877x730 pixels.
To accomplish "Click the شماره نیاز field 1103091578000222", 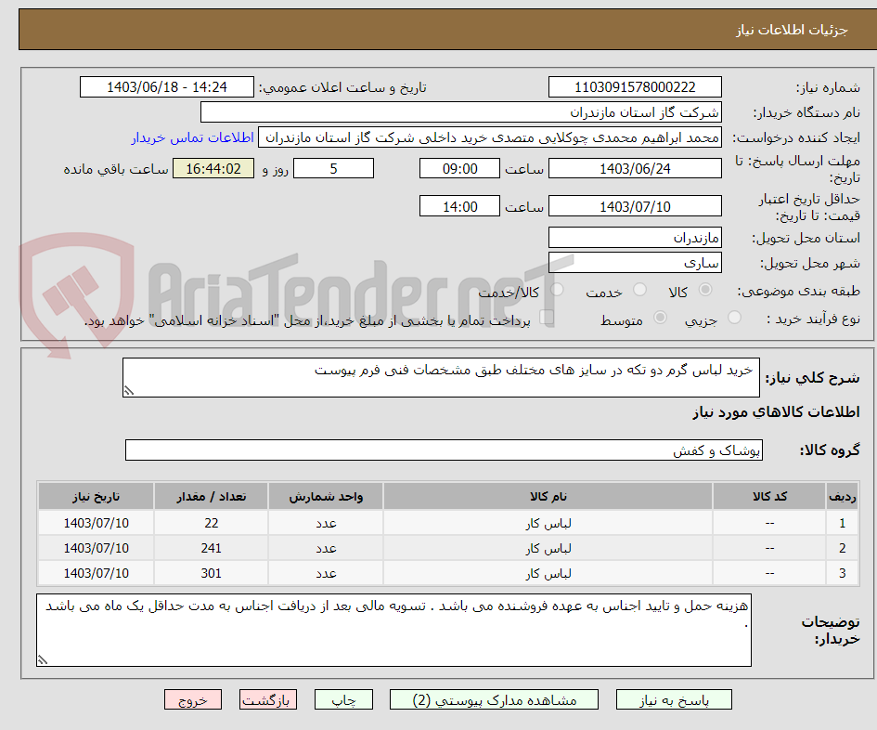I will pyautogui.click(x=635, y=87).
